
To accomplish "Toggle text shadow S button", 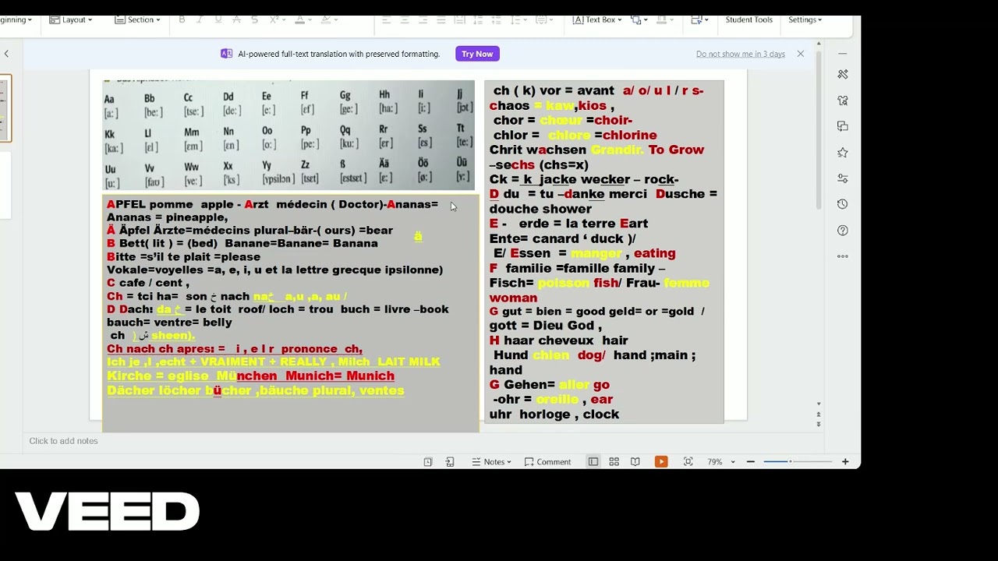I will 254,19.
